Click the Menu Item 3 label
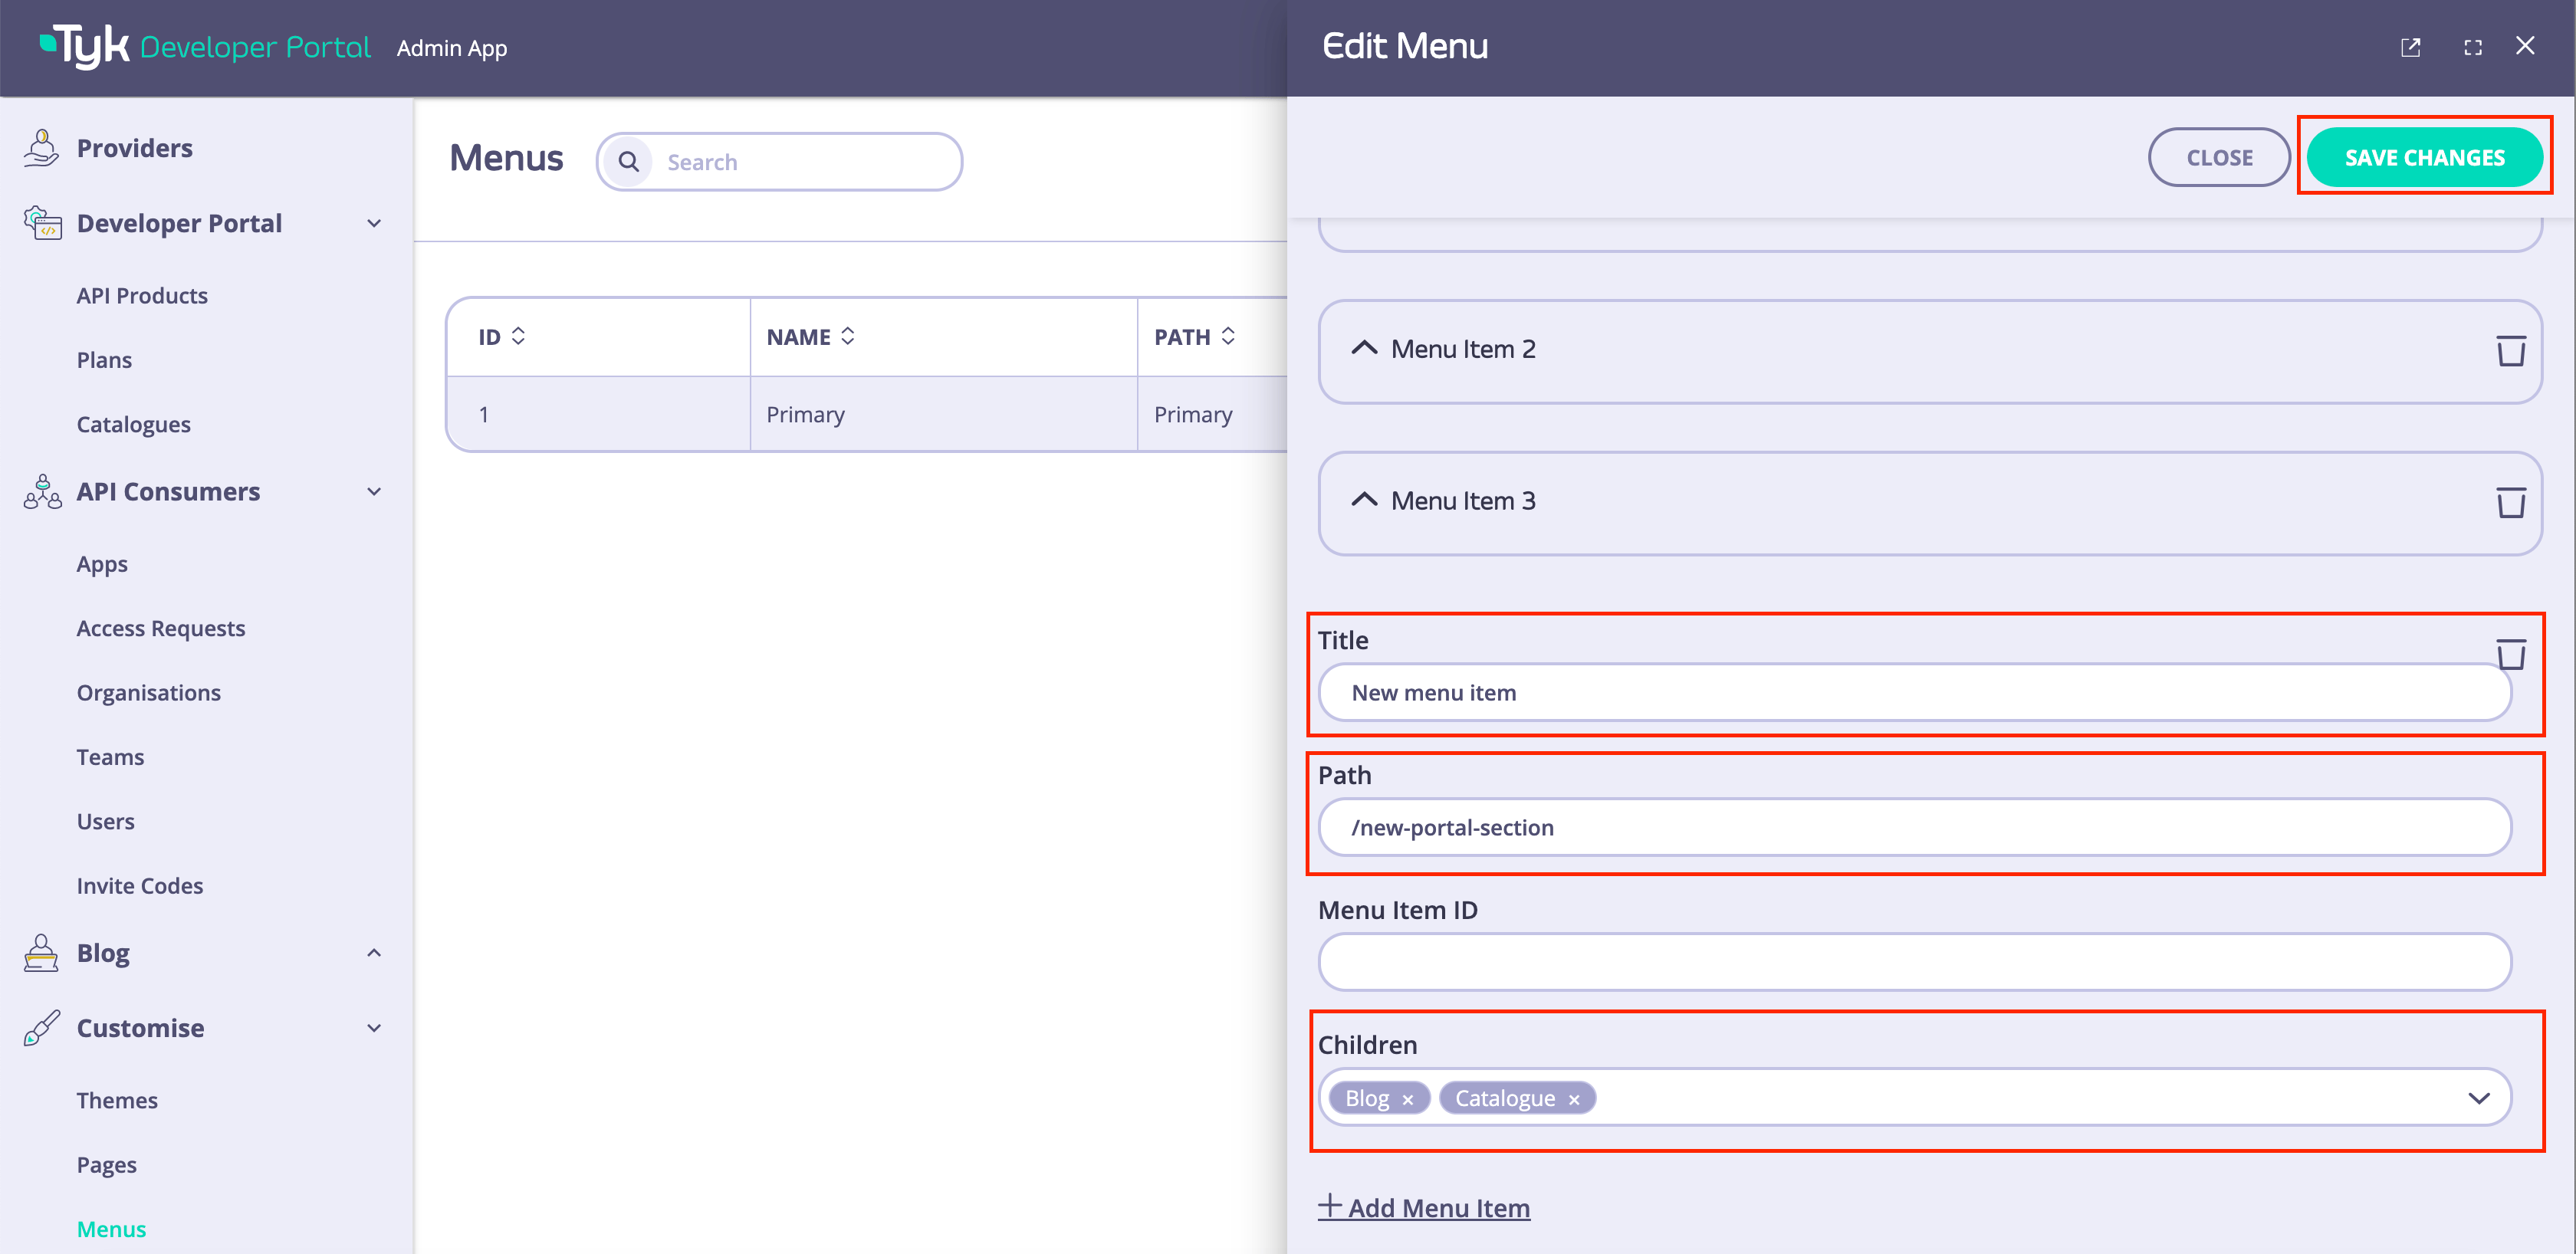2576x1254 pixels. tap(1463, 501)
